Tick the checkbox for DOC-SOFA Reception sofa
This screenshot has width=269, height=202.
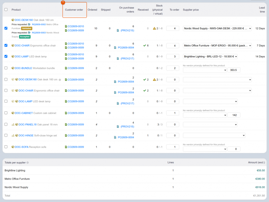tap(6, 147)
